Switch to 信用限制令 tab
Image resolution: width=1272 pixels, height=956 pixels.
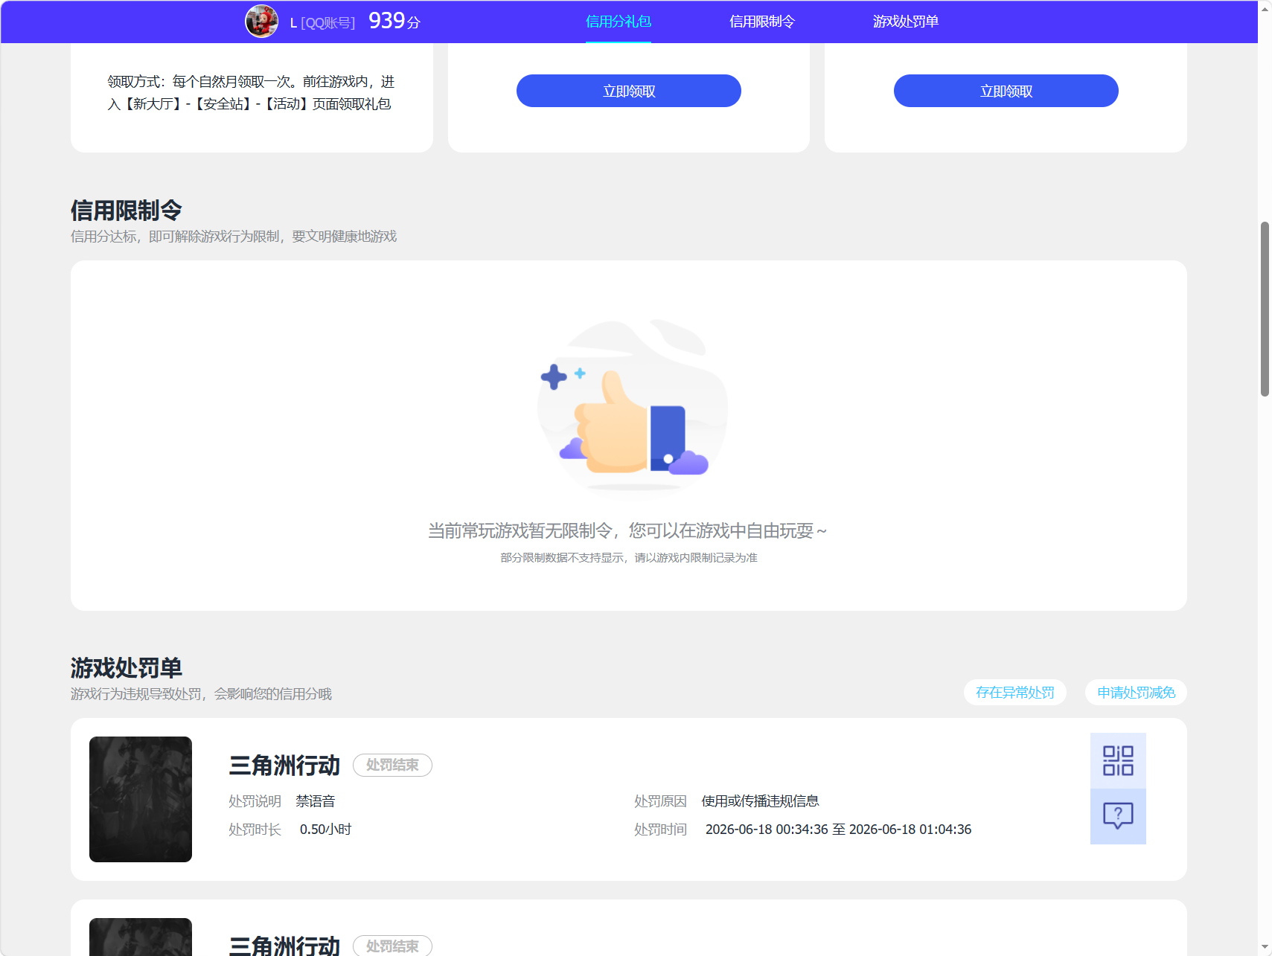(762, 22)
